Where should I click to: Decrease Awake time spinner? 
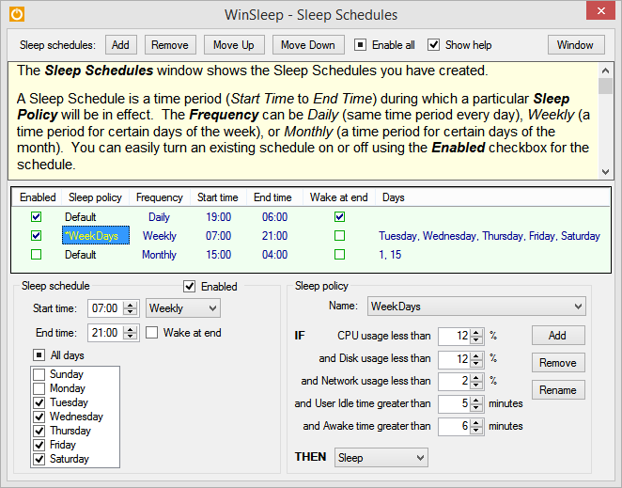[476, 430]
